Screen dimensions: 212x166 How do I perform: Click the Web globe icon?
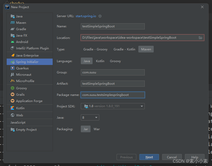coord(13,115)
